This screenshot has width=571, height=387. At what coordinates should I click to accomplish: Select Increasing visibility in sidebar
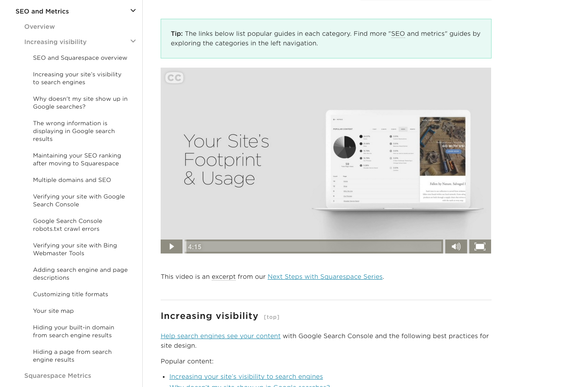click(55, 42)
